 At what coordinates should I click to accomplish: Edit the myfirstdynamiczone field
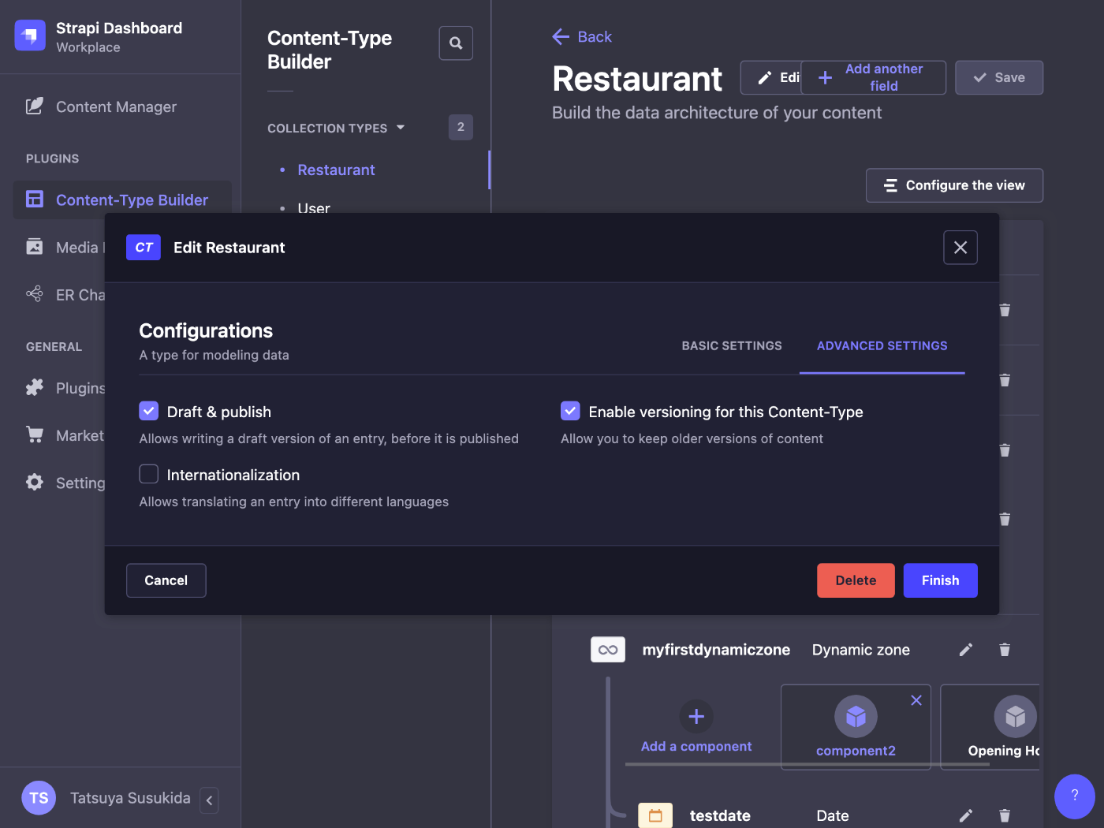pyautogui.click(x=966, y=650)
